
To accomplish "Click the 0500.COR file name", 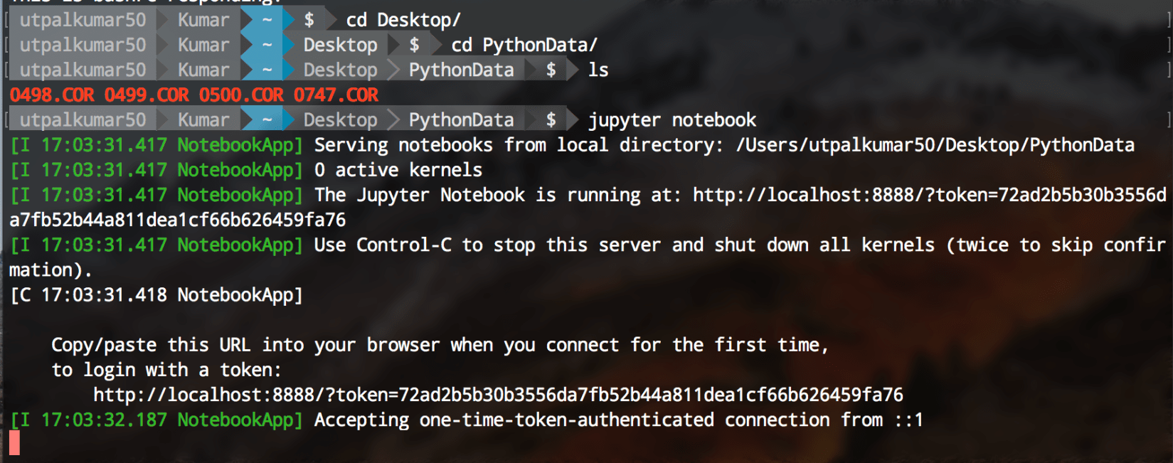I will (241, 95).
